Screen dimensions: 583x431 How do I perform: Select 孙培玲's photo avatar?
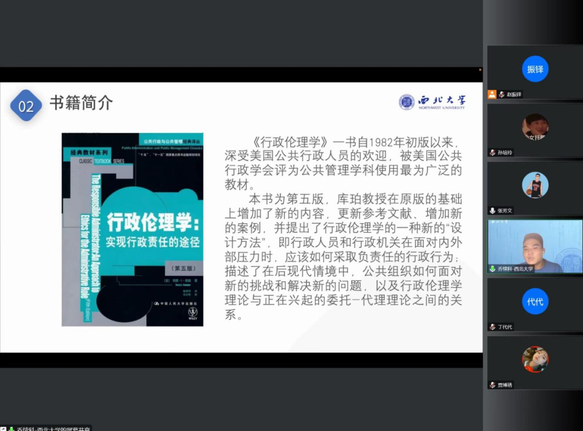click(x=535, y=127)
